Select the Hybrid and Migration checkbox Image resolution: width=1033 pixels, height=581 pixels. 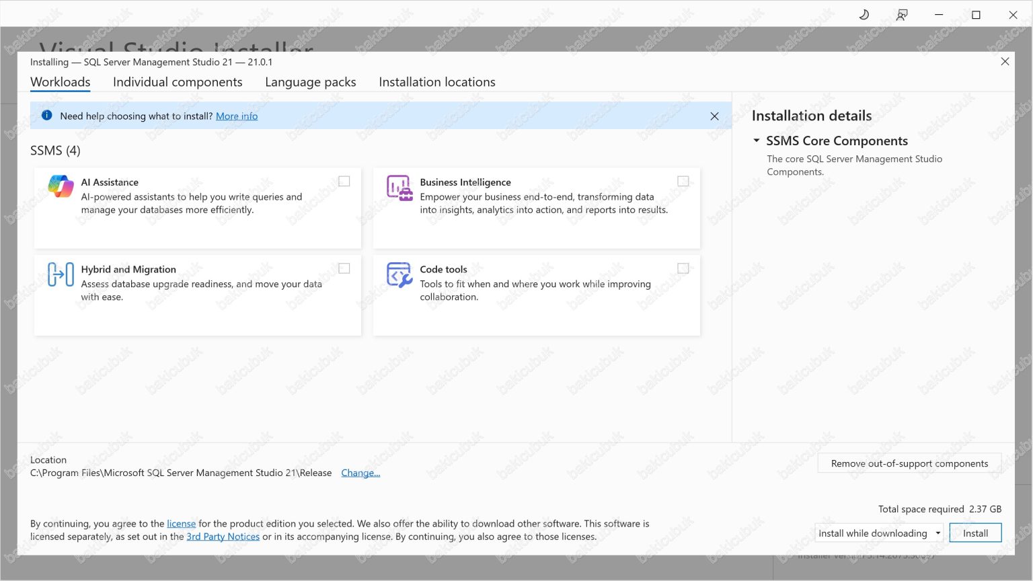(x=344, y=268)
